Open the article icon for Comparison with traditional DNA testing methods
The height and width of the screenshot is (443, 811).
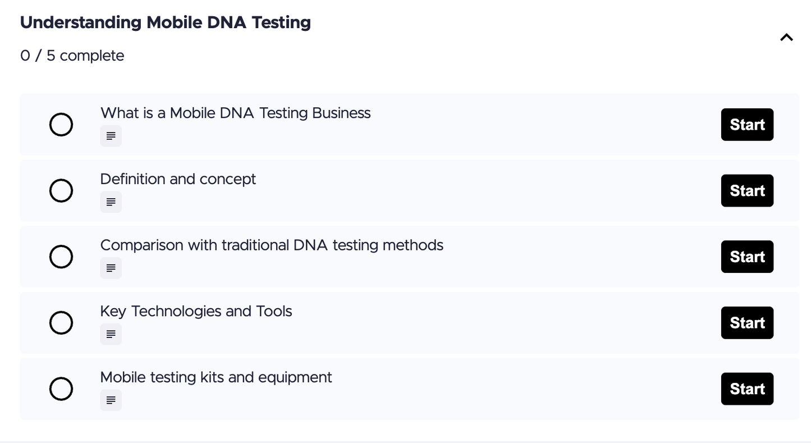[111, 268]
